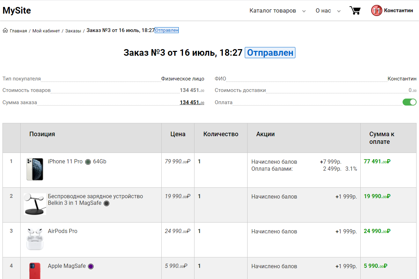The width and height of the screenshot is (419, 279).
Task: Expand the О нас chevron
Action: [x=339, y=11]
